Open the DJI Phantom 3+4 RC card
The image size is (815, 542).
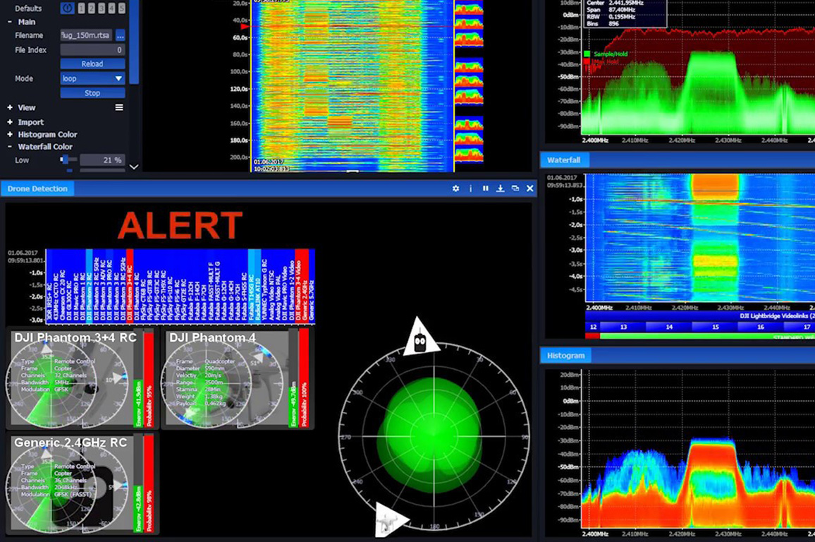(81, 379)
